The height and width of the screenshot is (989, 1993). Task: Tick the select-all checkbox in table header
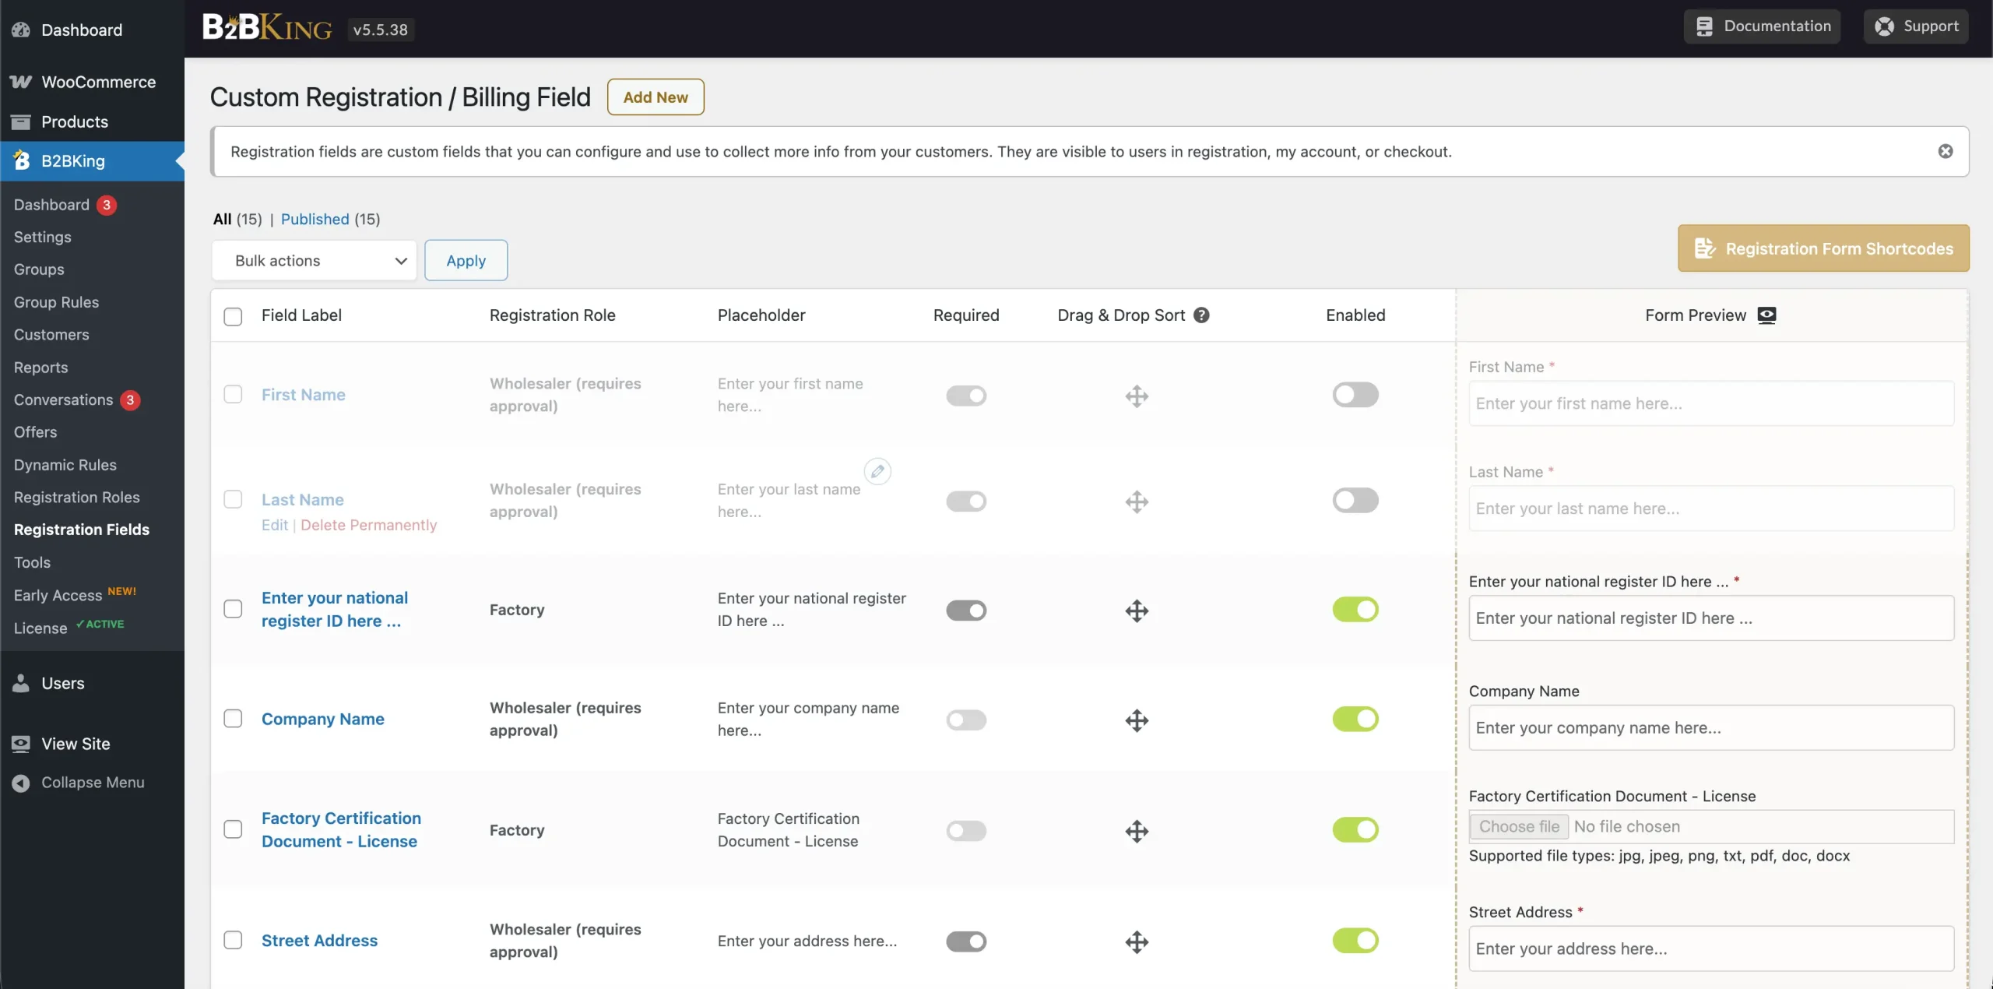click(233, 316)
